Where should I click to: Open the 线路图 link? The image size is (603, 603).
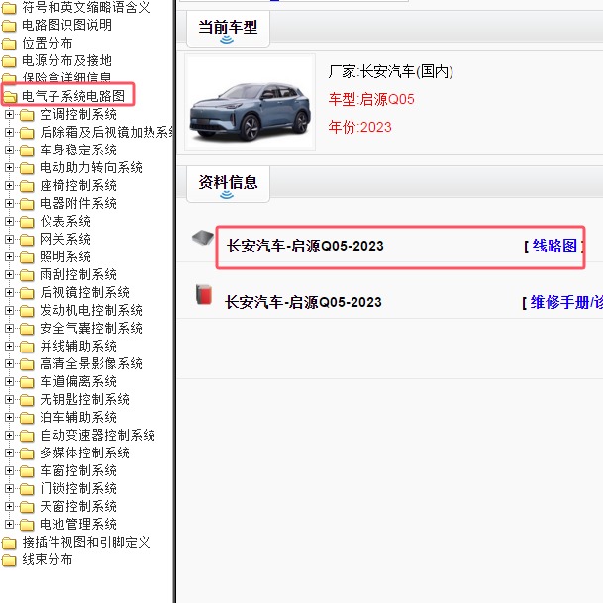coord(554,247)
